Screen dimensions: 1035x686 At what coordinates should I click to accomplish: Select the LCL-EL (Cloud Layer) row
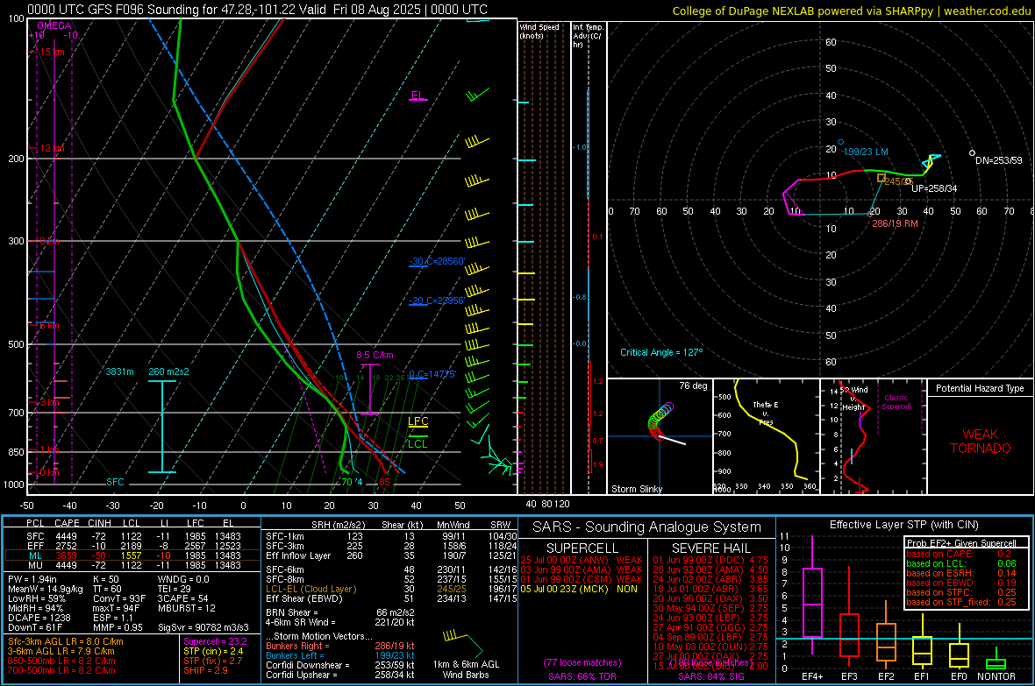point(391,589)
